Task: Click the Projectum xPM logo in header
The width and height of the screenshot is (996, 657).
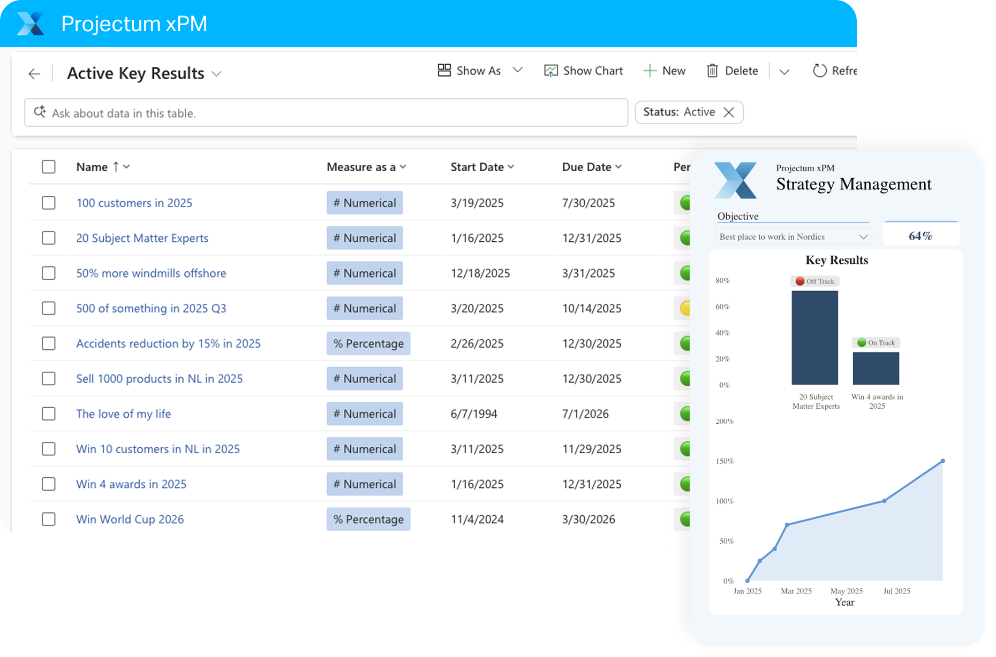Action: click(31, 24)
